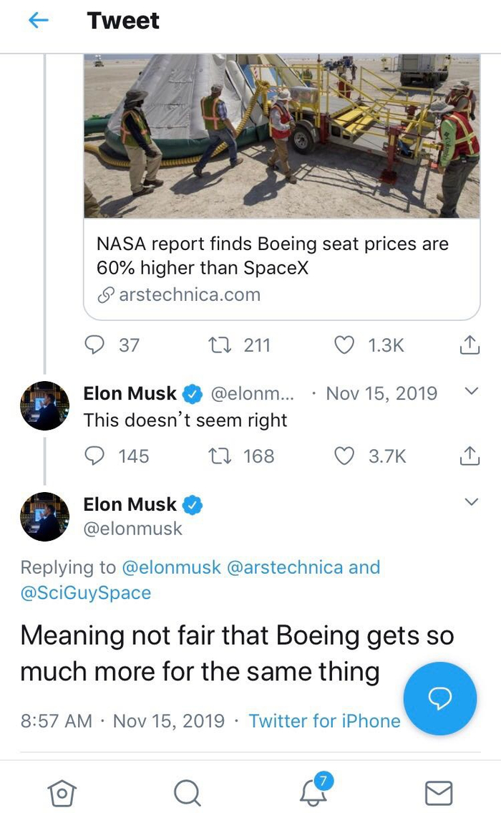Screen dimensions: 501x813
Task: Open the Search tab
Action: point(188,792)
